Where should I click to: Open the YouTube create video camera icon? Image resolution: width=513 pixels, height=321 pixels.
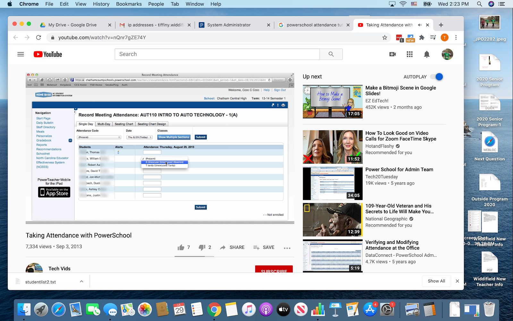392,54
